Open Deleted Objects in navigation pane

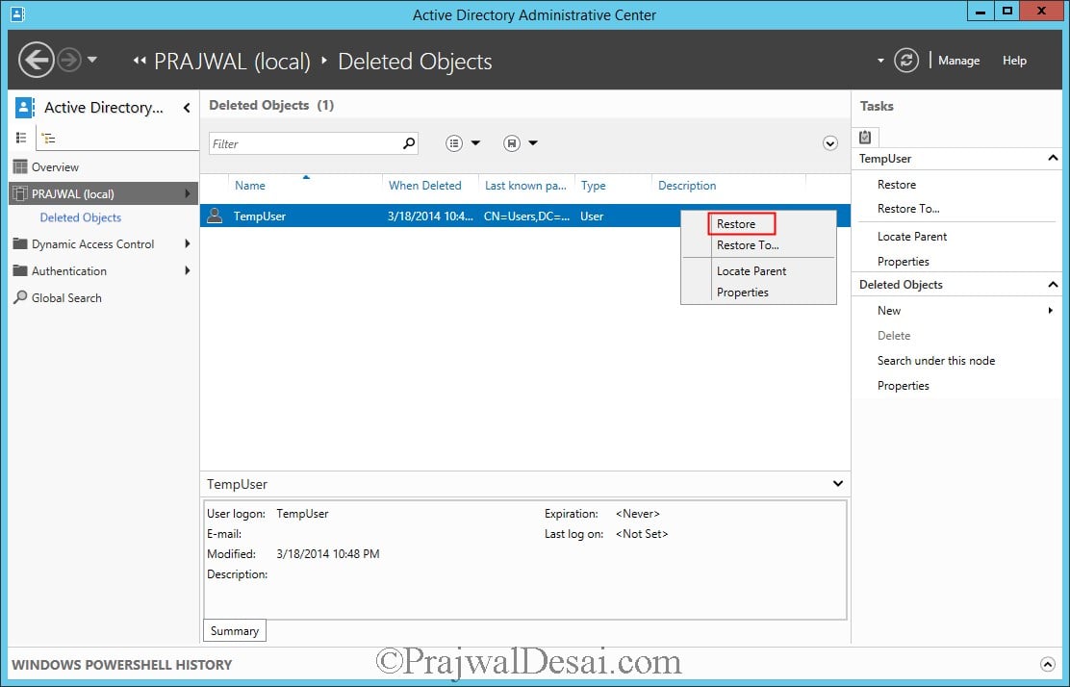[81, 217]
